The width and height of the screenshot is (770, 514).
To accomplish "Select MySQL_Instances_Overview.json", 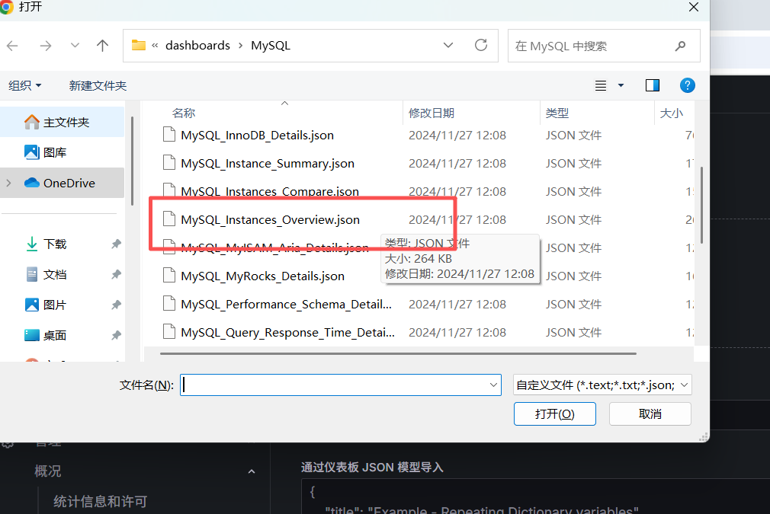I will 270,220.
